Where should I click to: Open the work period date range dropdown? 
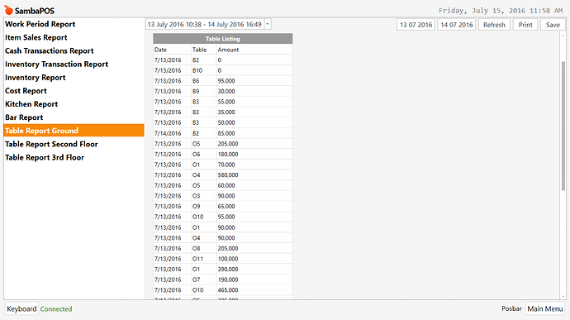[208, 24]
